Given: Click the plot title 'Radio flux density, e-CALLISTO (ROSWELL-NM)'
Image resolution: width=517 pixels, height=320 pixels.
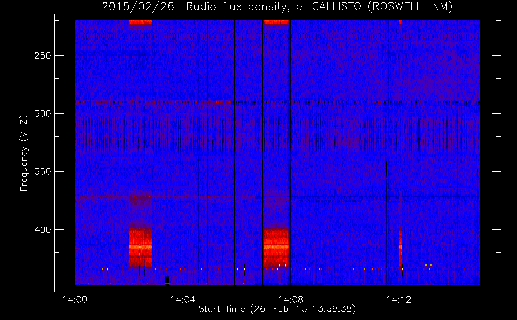Looking at the screenshot, I should (319, 6).
